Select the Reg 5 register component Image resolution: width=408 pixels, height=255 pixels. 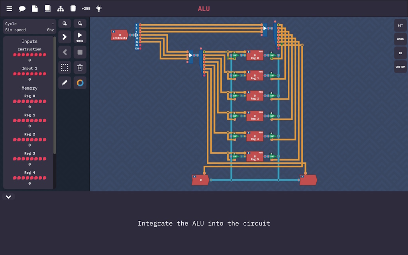pyautogui.click(x=255, y=157)
